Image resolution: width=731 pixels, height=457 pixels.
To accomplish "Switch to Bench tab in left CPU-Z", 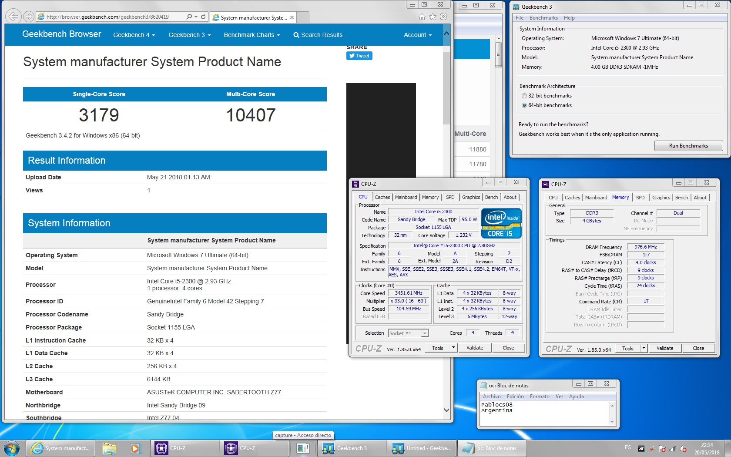I will [491, 197].
